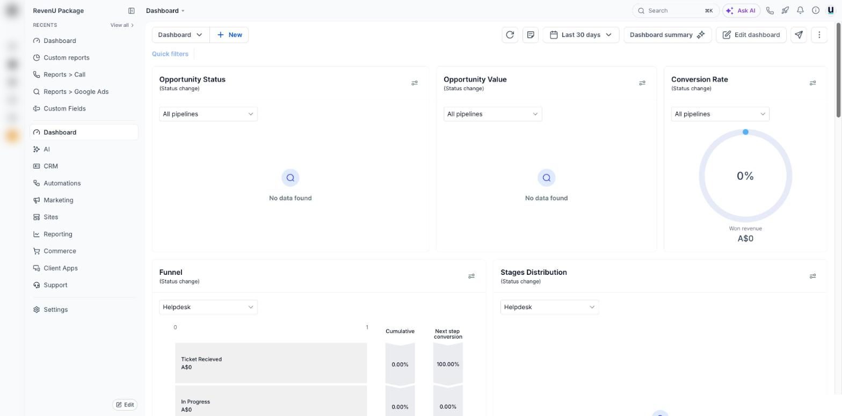Open the Dashboard breadcrumb title menu

(x=165, y=11)
